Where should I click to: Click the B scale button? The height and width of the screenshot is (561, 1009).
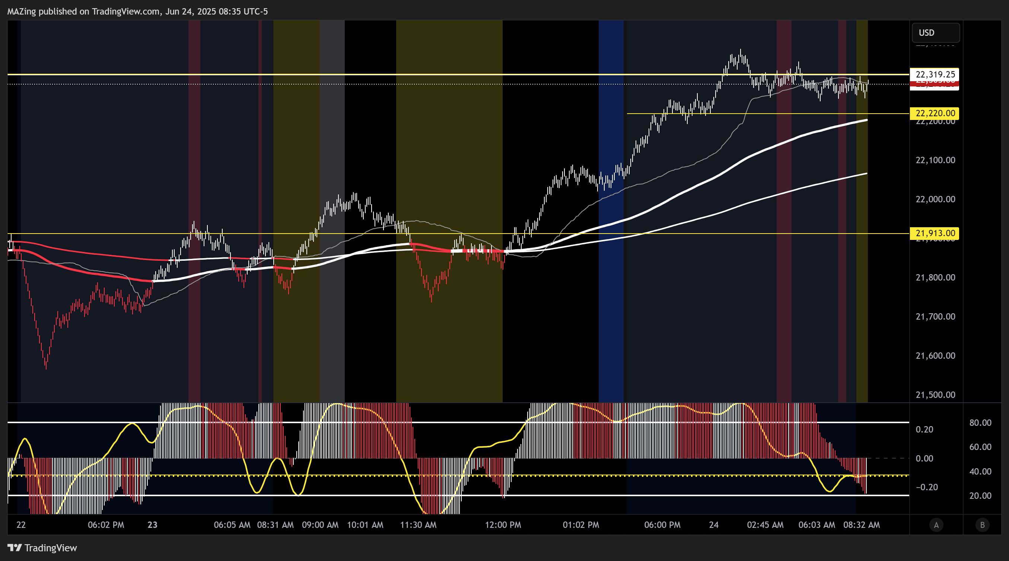[982, 525]
